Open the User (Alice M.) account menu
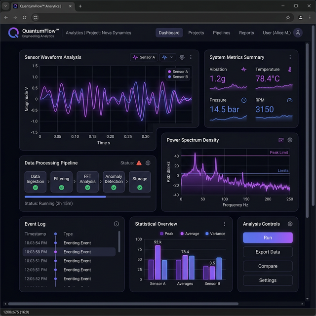The width and height of the screenshot is (316, 316). click(276, 33)
